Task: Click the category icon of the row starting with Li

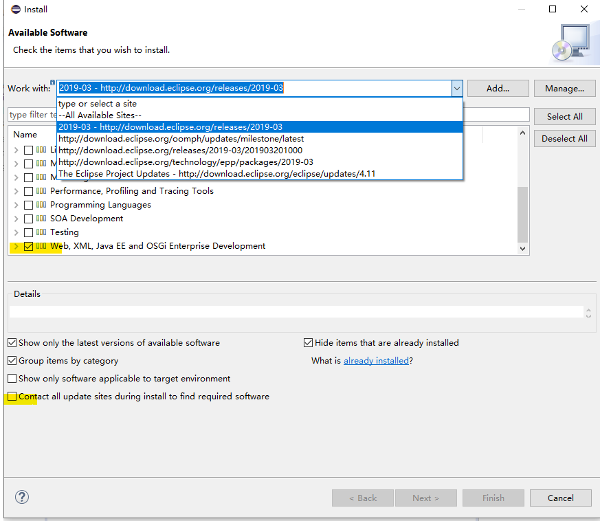Action: click(41, 149)
